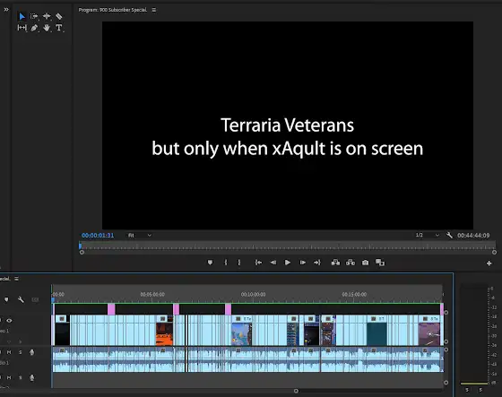Viewport: 502px width, 397px height.
Task: Select the black first clip on Video 1
Action: point(62,331)
